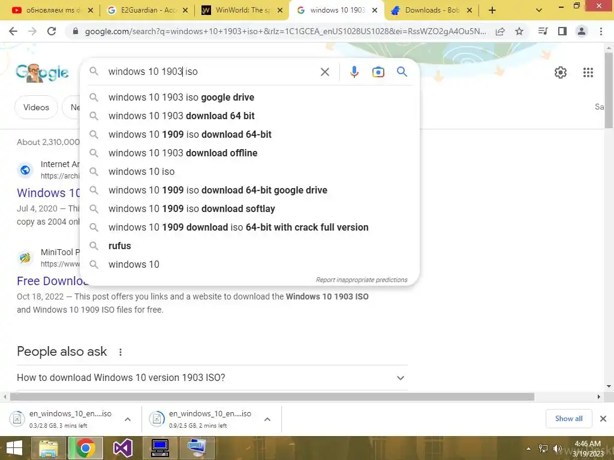Image resolution: width=614 pixels, height=460 pixels.
Task: Expand 'How to download Windows 10 version 1903 ISO?'
Action: pyautogui.click(x=212, y=377)
